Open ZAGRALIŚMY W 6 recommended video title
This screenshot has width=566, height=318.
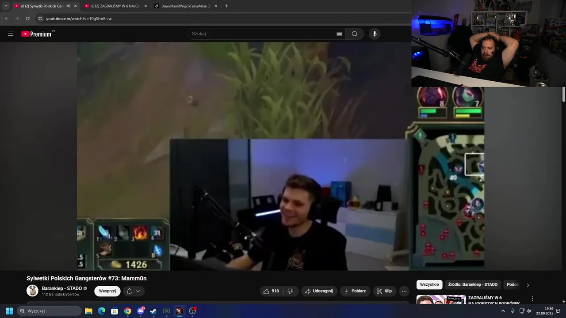coord(493,300)
